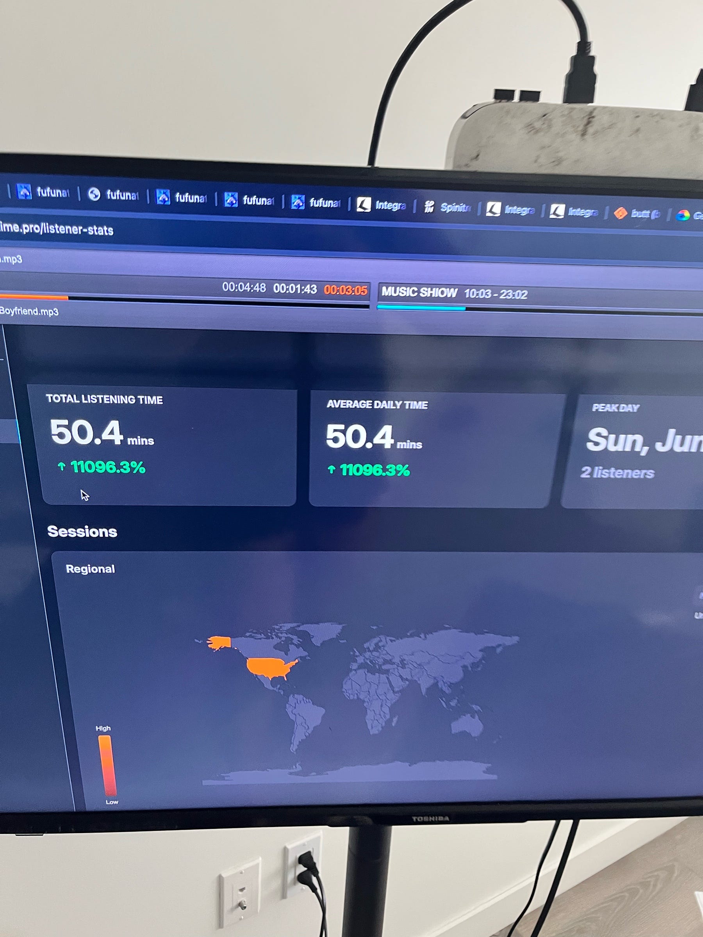The image size is (703, 937).
Task: Click the Boyfriend.mp3 next track name
Action: tap(29, 311)
